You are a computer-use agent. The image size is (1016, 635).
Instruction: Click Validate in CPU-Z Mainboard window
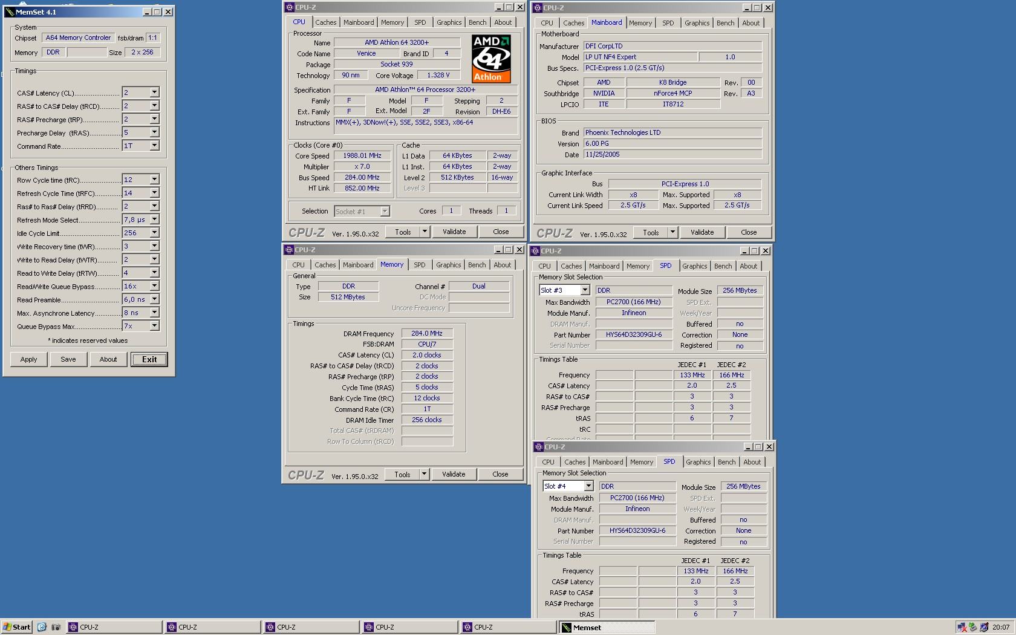click(x=702, y=232)
